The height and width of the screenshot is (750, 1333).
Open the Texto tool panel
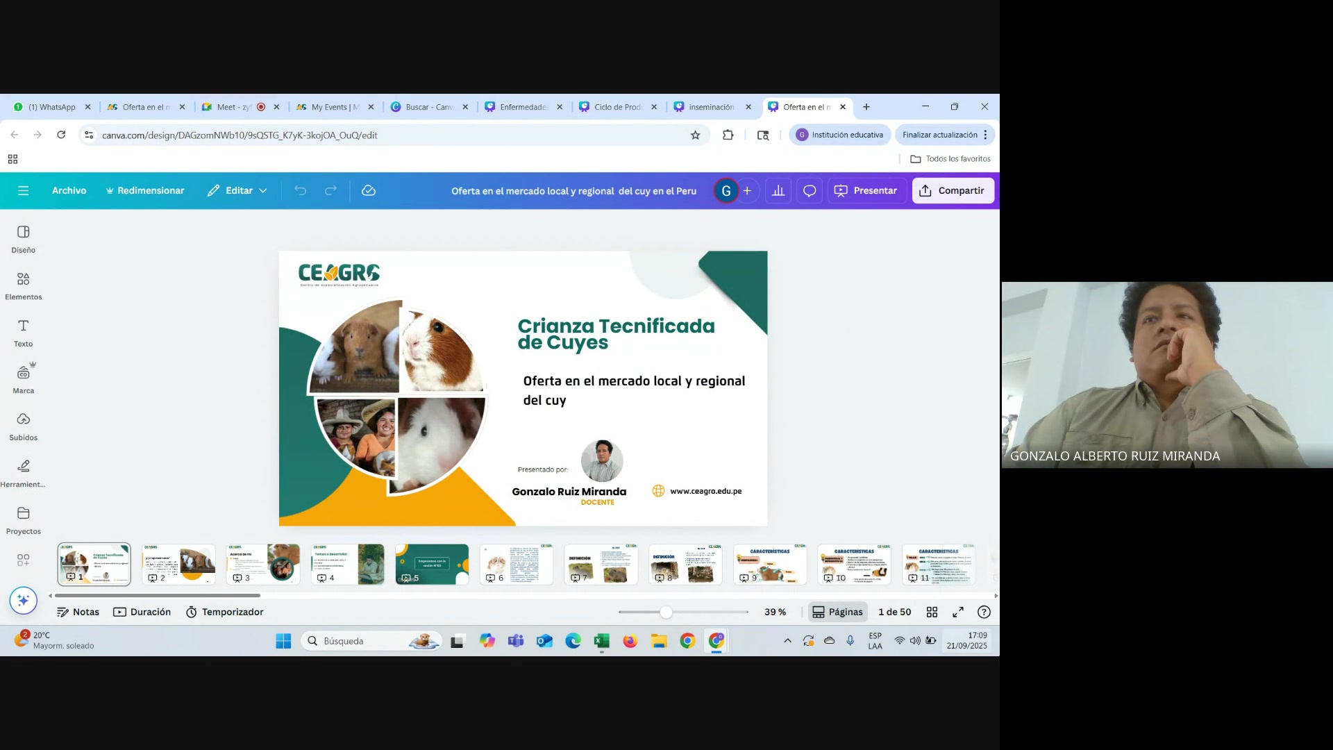(x=23, y=333)
